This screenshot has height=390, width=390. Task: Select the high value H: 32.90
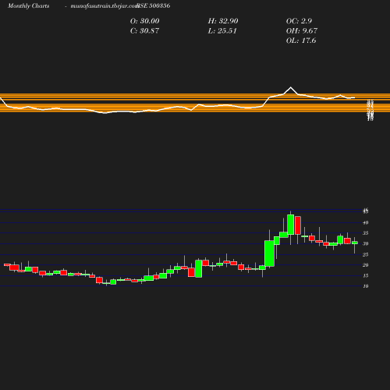223,21
